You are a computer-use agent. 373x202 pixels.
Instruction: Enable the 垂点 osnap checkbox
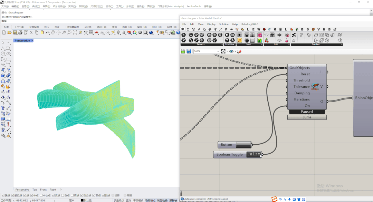pyautogui.click(x=62, y=195)
